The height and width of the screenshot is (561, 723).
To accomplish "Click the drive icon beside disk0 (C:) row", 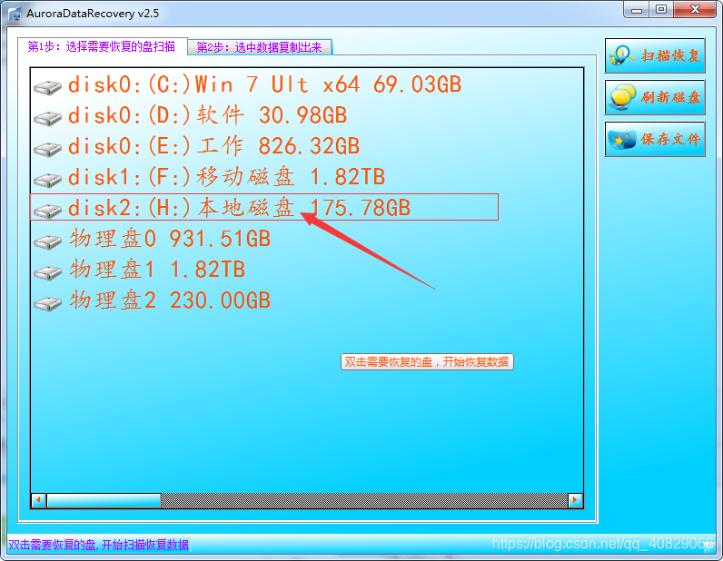I will click(47, 87).
